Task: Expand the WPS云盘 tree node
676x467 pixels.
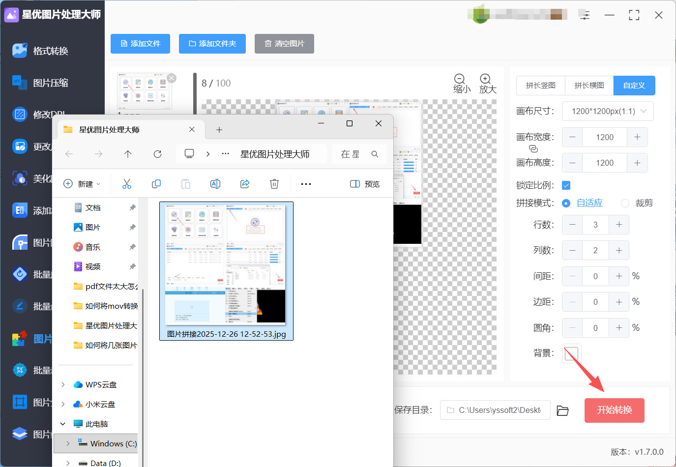Action: [x=63, y=385]
